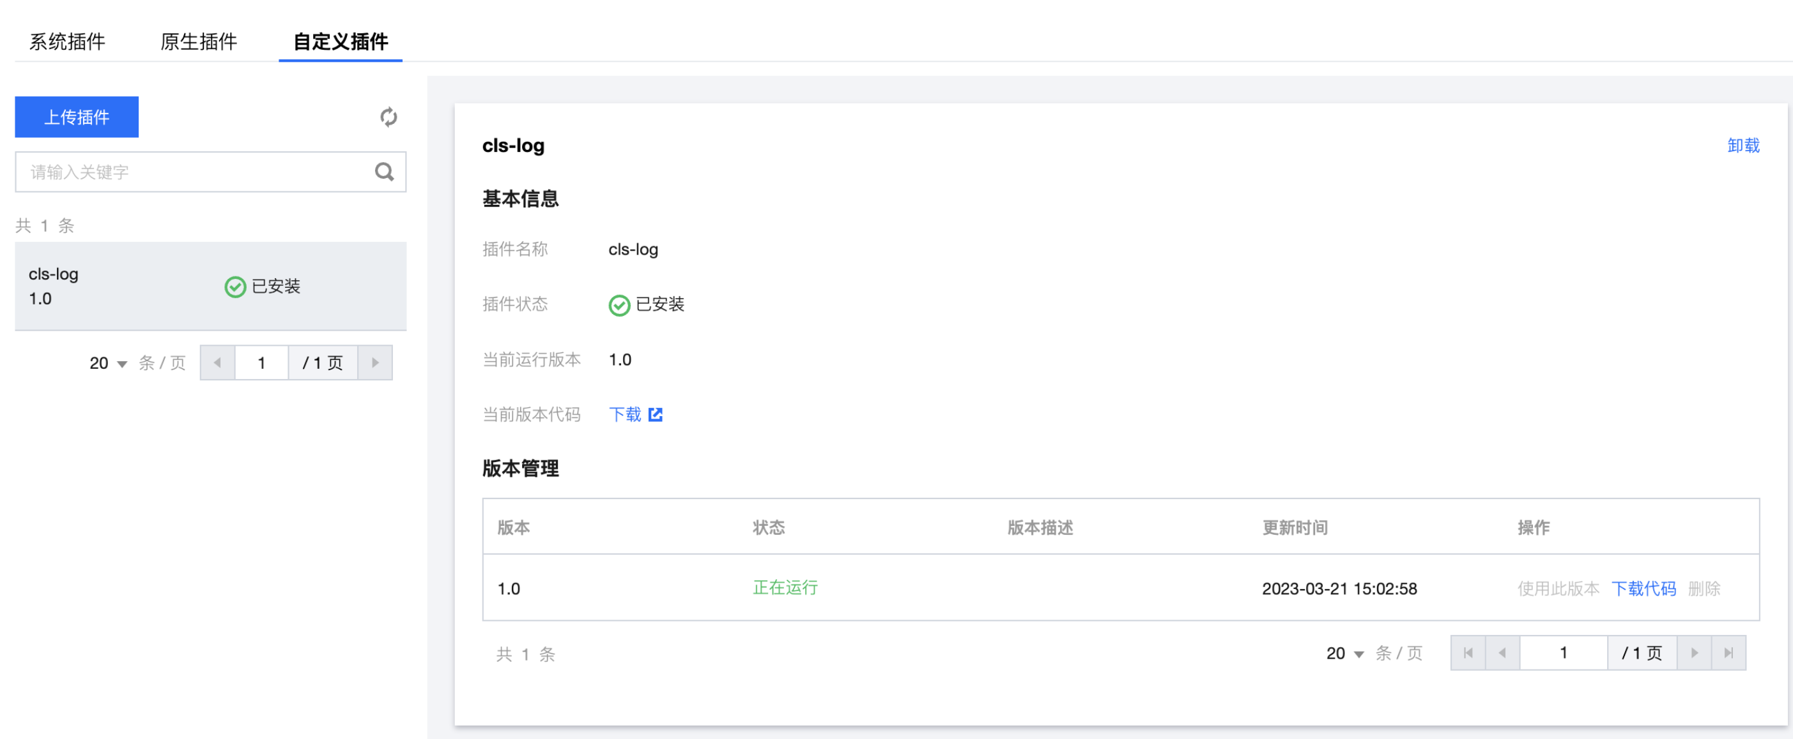The image size is (1793, 739).
Task: Jump to first page of version table
Action: click(1468, 653)
